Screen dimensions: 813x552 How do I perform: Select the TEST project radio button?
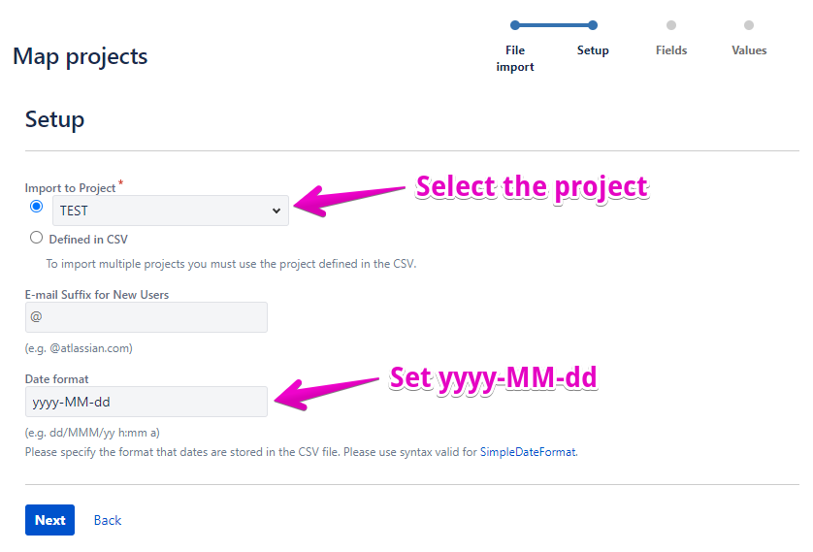[x=37, y=207]
